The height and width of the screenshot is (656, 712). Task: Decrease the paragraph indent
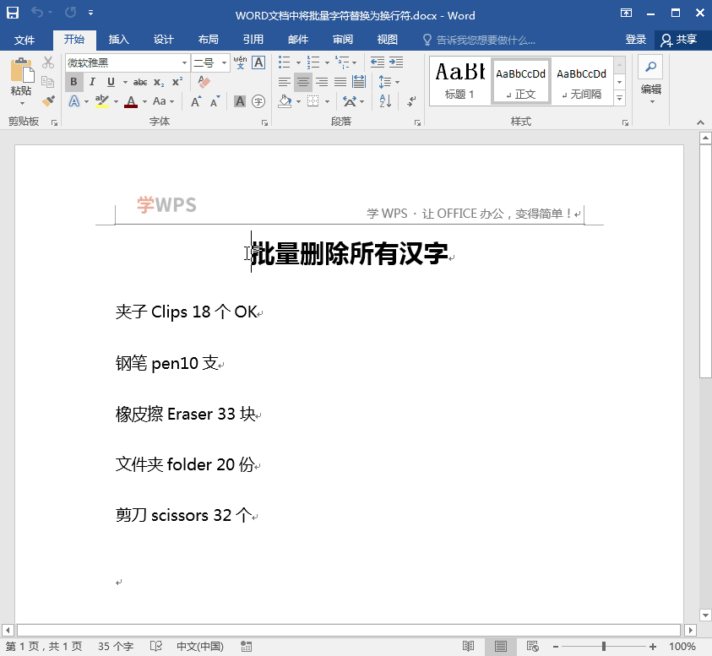click(x=378, y=62)
